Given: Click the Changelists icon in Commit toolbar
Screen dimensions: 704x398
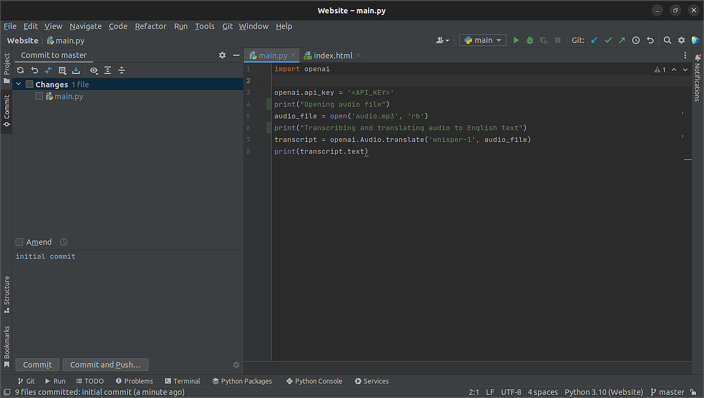Looking at the screenshot, I should point(62,70).
